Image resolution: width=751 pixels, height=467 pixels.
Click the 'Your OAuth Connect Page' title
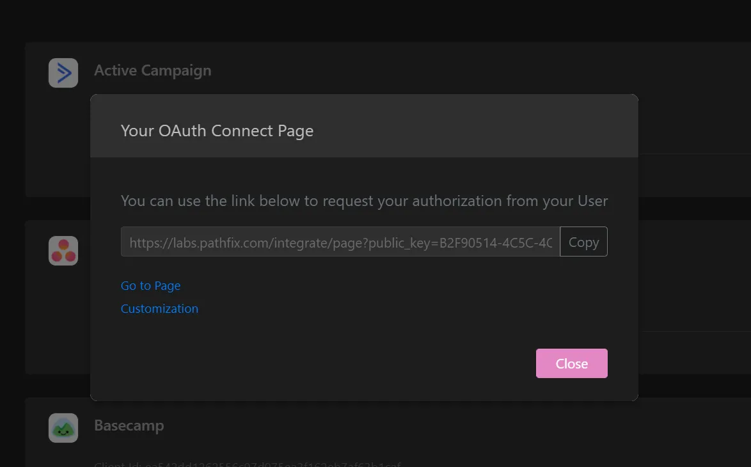217,131
